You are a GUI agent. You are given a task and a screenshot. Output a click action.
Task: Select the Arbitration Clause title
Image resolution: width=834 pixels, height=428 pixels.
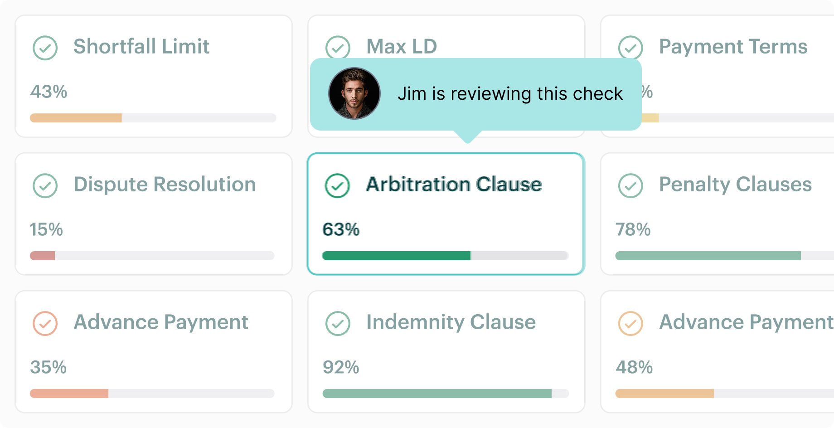[454, 185]
